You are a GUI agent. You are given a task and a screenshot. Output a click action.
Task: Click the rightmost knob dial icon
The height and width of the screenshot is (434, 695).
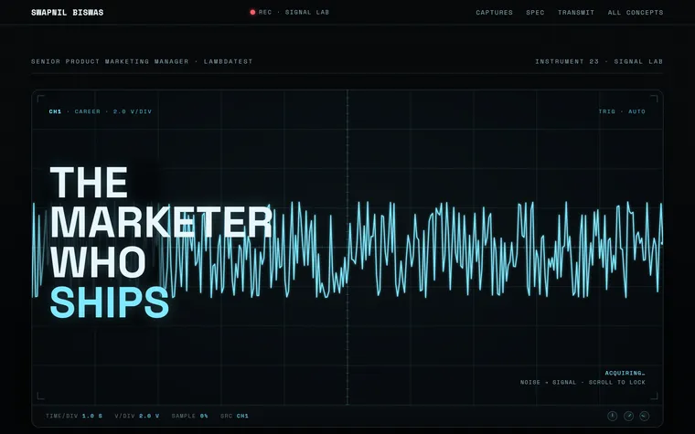tap(645, 416)
